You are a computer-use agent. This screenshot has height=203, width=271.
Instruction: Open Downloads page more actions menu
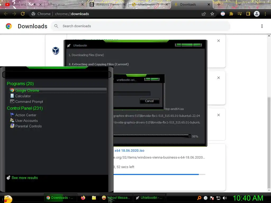point(262,26)
